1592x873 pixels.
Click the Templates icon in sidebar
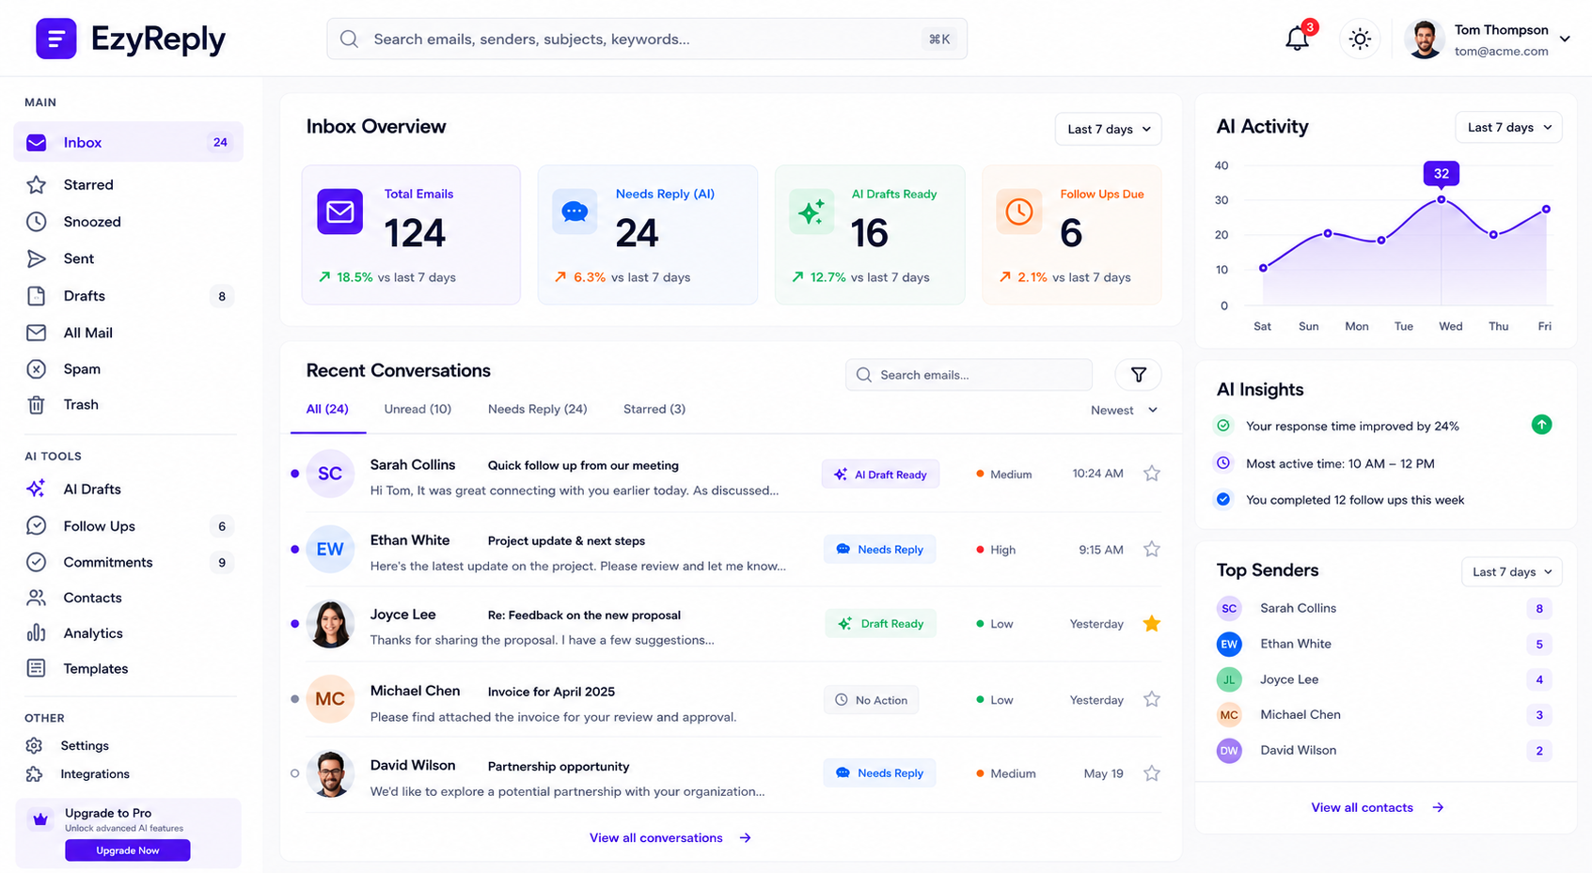(36, 668)
